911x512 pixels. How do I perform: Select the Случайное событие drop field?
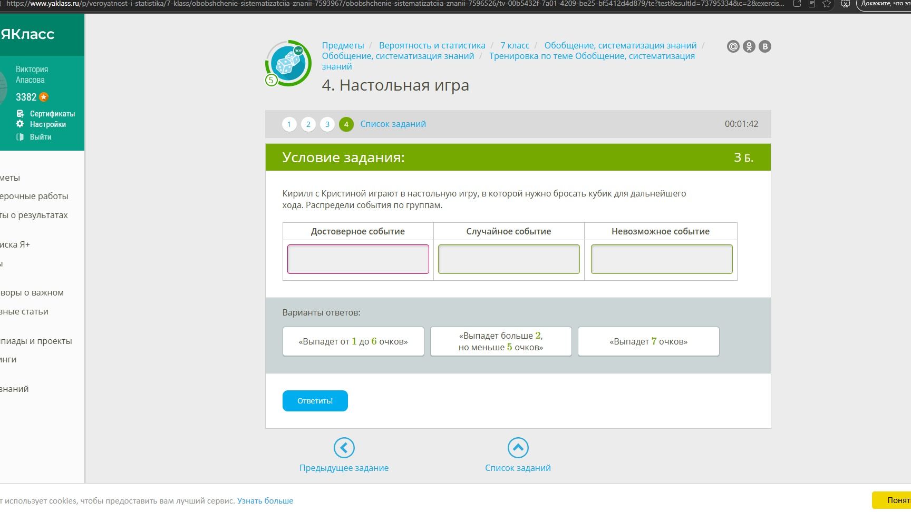point(509,259)
